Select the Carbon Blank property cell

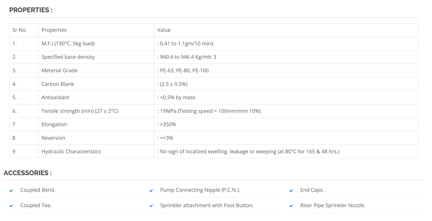[x=58, y=84]
